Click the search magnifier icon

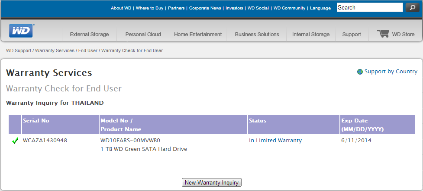click(412, 7)
